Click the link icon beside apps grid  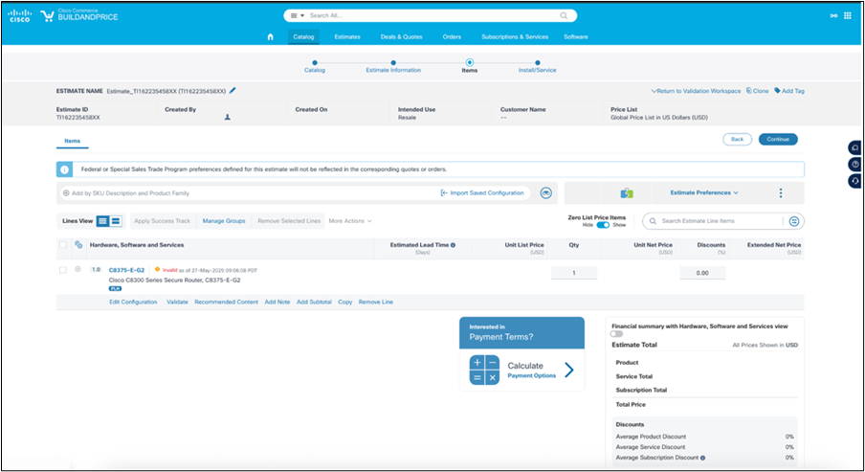833,15
